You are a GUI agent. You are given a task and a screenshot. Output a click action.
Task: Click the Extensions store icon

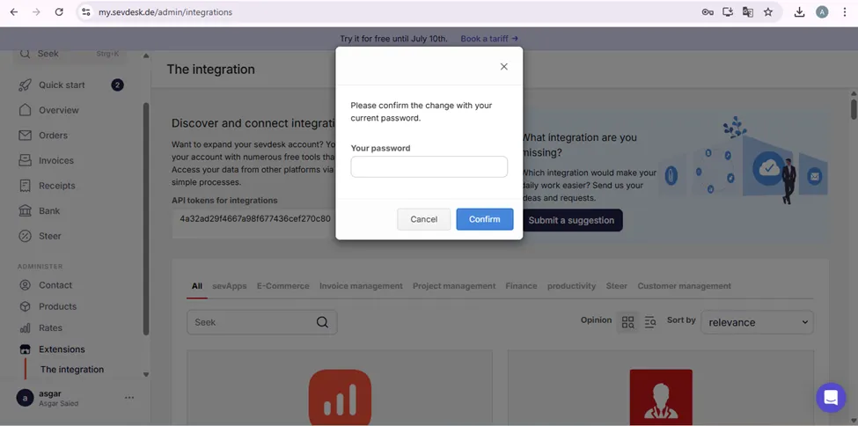click(25, 349)
